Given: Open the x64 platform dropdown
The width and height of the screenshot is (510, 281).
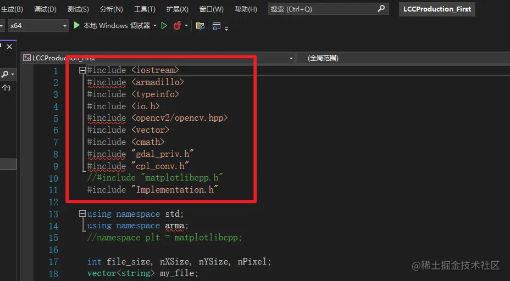Looking at the screenshot, I should 38,26.
